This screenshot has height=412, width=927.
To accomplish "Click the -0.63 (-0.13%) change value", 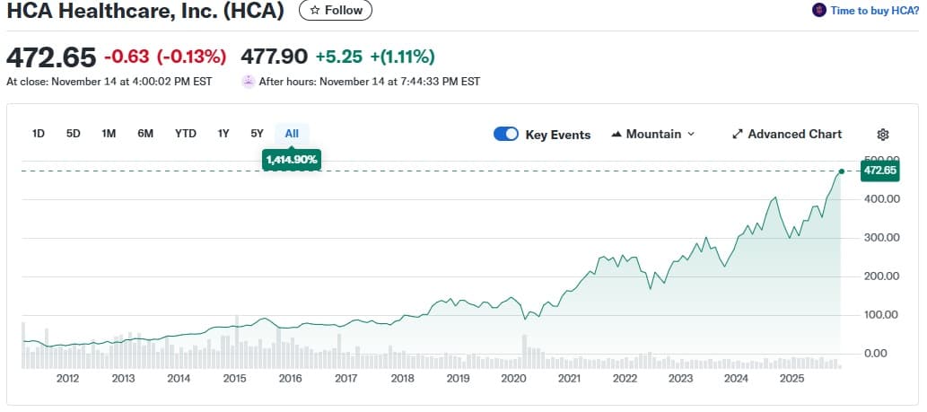I will (x=165, y=57).
